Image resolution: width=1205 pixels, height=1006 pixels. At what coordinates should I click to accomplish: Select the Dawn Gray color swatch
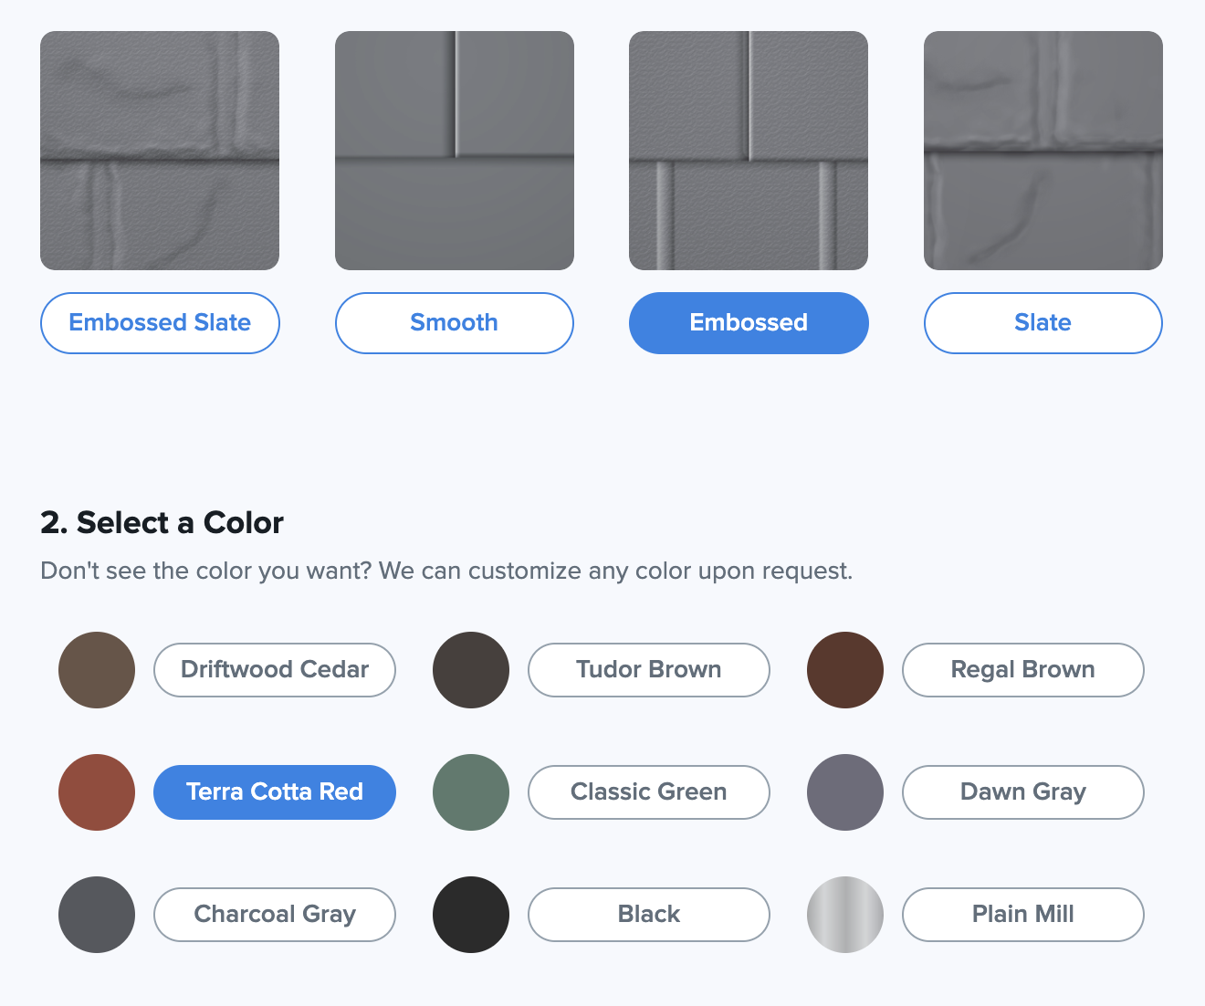pos(845,792)
